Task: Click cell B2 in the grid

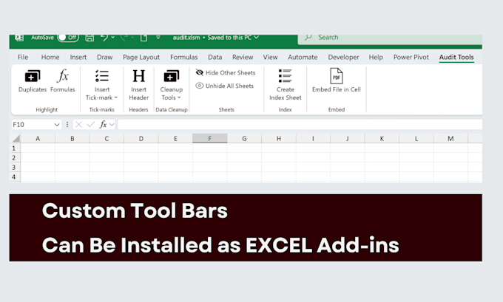Action: (72, 157)
